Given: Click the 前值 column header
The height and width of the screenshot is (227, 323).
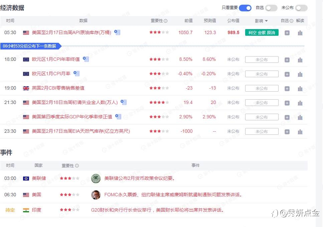Looking at the screenshot, I should coord(188,21).
